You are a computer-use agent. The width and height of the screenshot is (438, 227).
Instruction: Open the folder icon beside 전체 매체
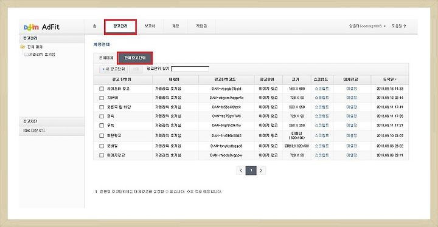tap(23, 47)
